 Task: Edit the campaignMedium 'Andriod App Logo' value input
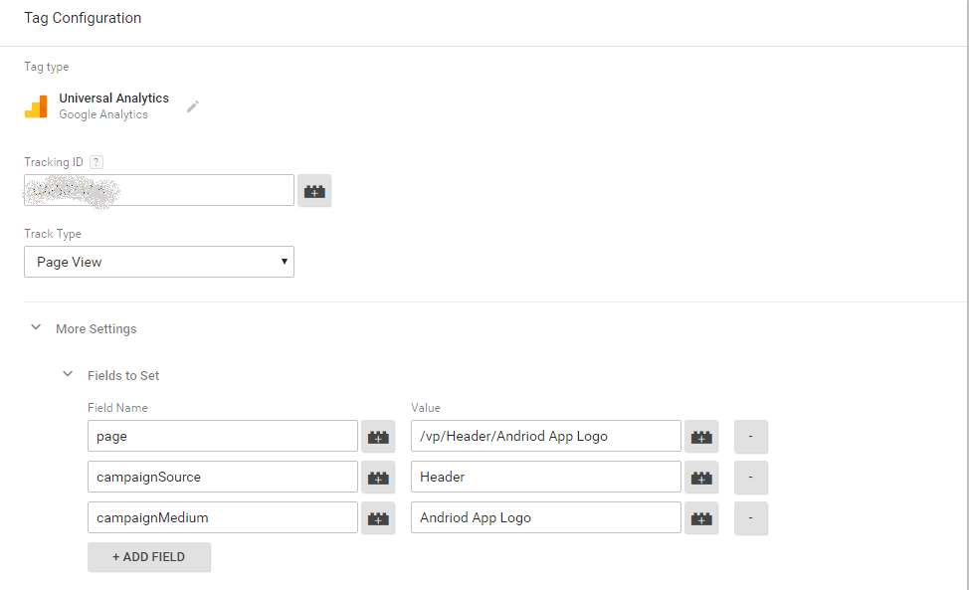click(545, 517)
